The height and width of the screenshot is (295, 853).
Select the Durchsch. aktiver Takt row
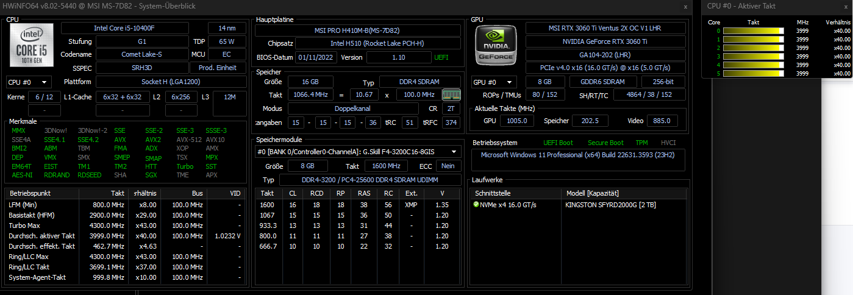(x=125, y=235)
